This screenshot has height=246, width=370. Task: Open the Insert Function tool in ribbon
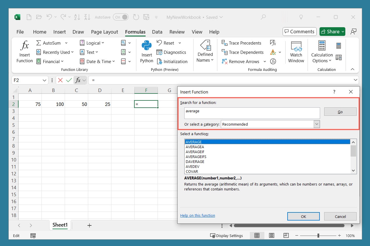point(25,52)
